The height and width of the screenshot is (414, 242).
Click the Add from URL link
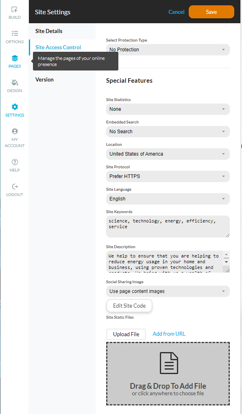169,334
